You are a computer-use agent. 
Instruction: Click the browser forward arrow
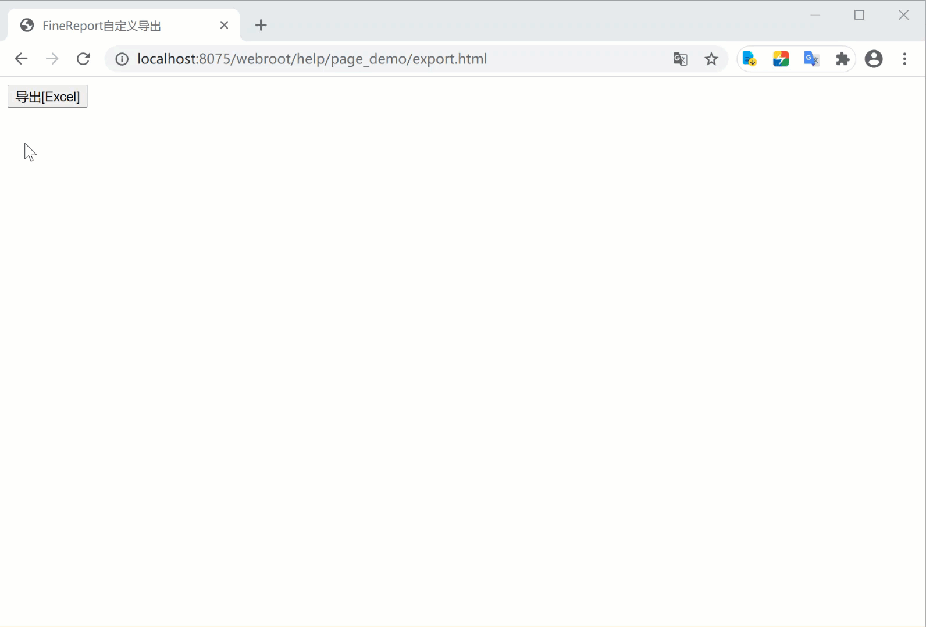tap(52, 59)
